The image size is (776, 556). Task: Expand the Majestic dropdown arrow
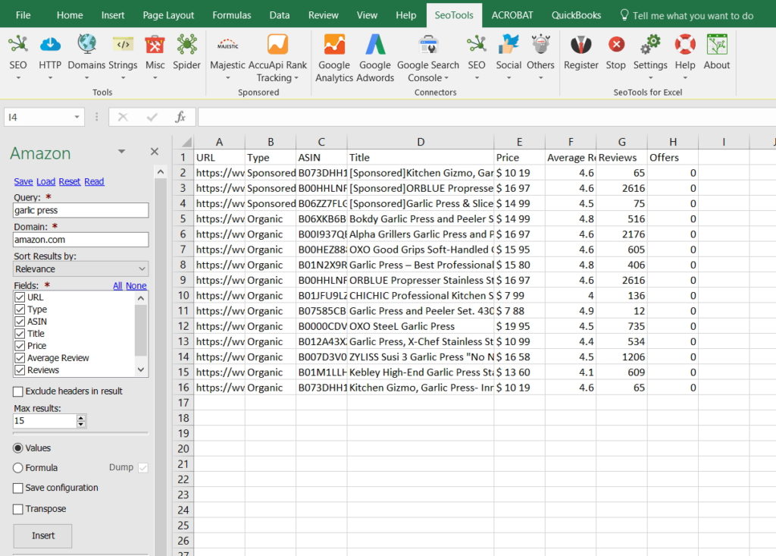tap(227, 78)
